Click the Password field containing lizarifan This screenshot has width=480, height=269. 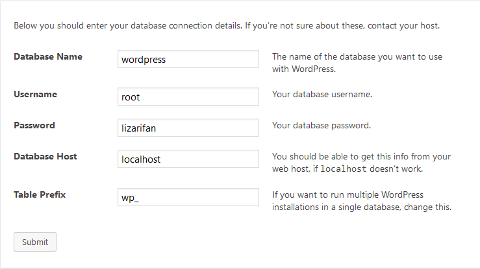[188, 128]
